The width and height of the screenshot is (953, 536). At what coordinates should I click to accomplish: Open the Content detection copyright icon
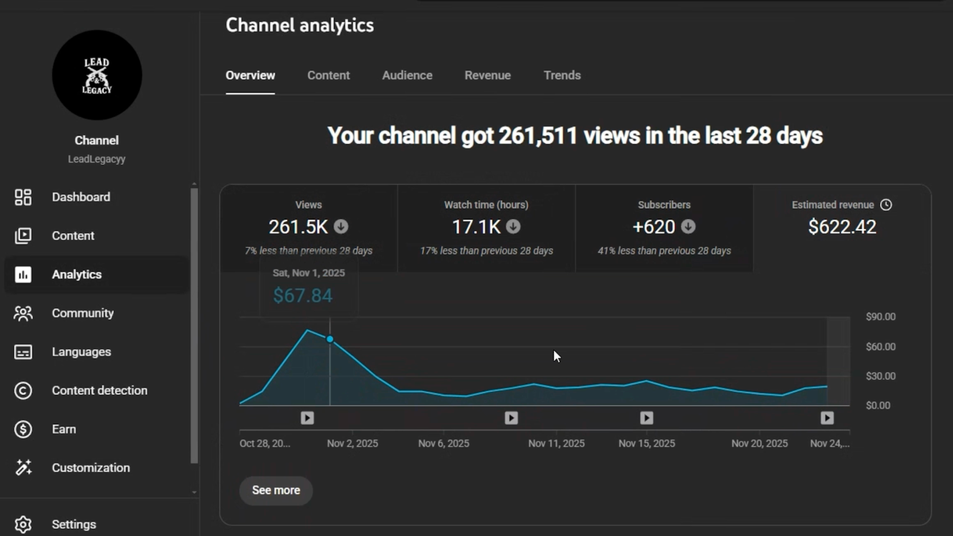[x=23, y=391]
